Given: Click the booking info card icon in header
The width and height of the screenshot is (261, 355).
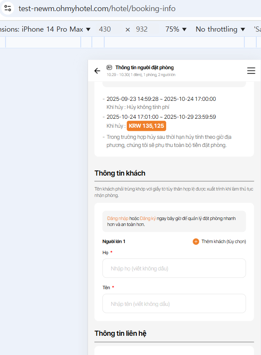Looking at the screenshot, I should click(109, 67).
